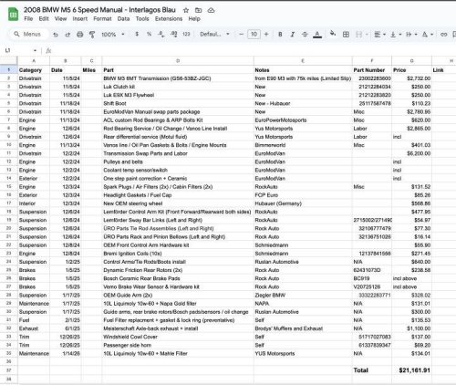Open the Default font dropdown

tap(214, 34)
